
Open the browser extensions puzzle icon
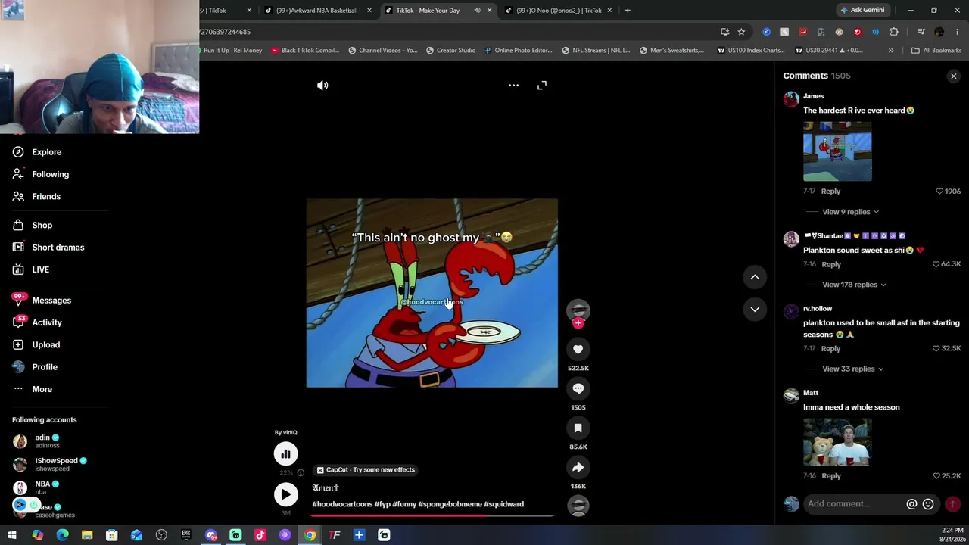(894, 32)
